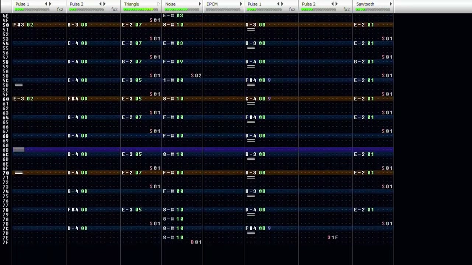This screenshot has height=265, width=472.
Task: Mute the Sawtooth channel header
Action: click(x=365, y=4)
